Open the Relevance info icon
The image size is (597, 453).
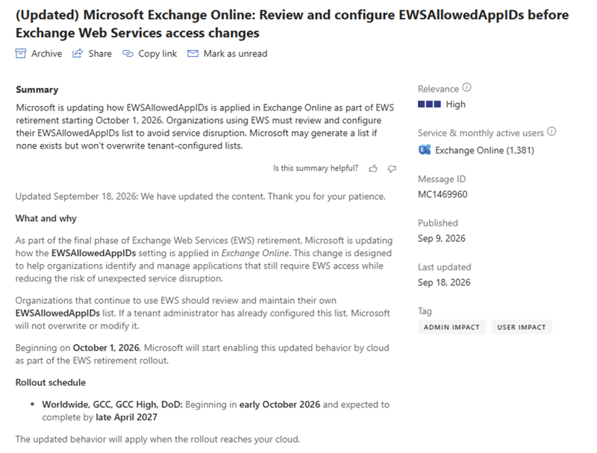[x=467, y=87]
